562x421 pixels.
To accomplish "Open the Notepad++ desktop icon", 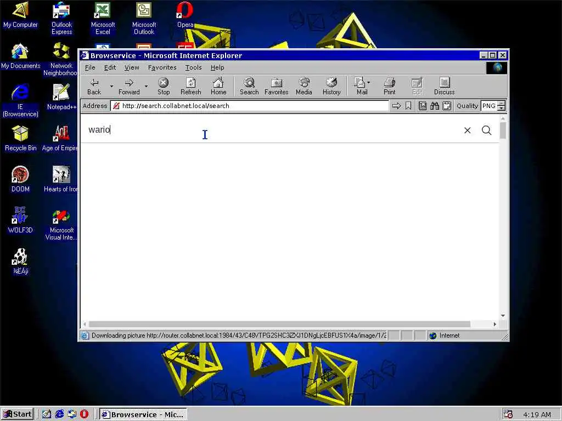I will pos(61,96).
